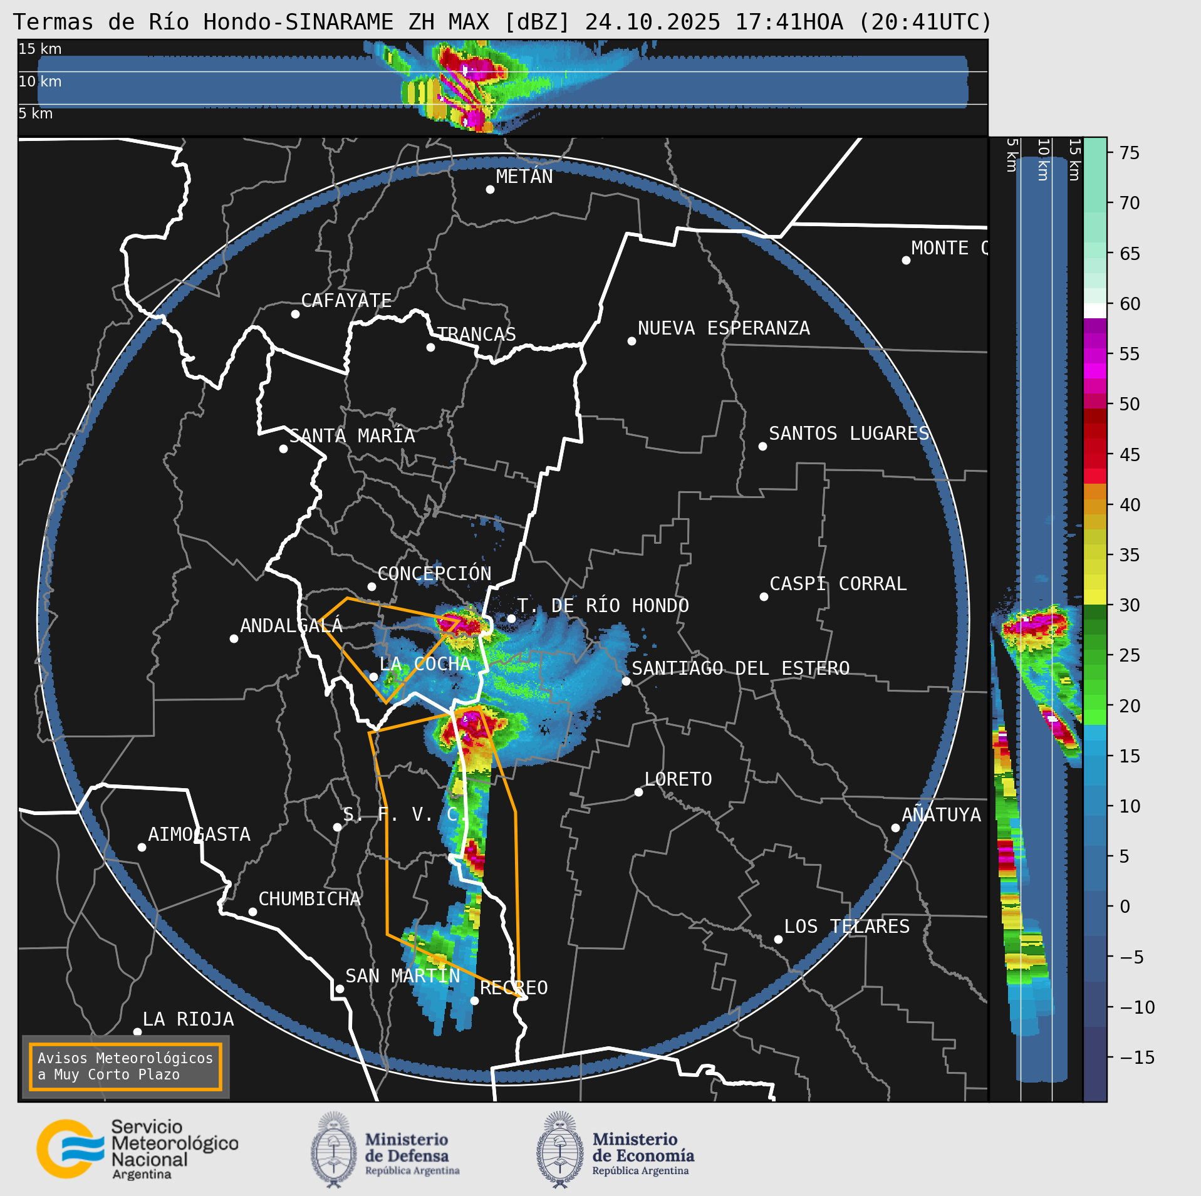
Task: Click the METÁN city label
Action: pos(524,177)
